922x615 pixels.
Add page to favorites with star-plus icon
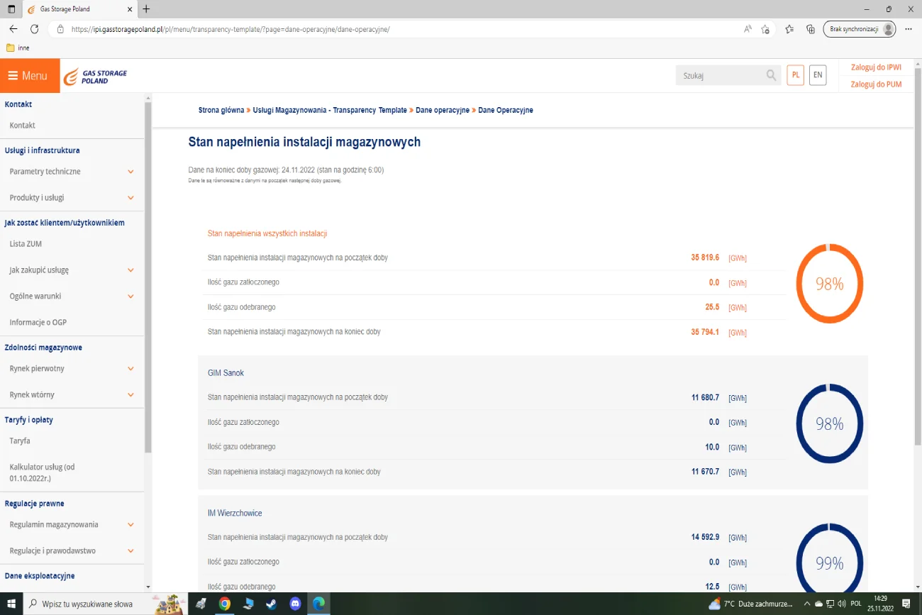765,29
